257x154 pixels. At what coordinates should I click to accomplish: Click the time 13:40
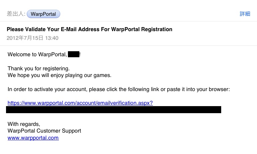(x=52, y=38)
